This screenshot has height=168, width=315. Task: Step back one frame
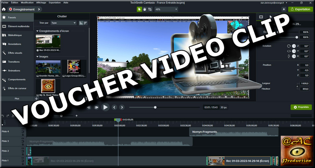89,107
